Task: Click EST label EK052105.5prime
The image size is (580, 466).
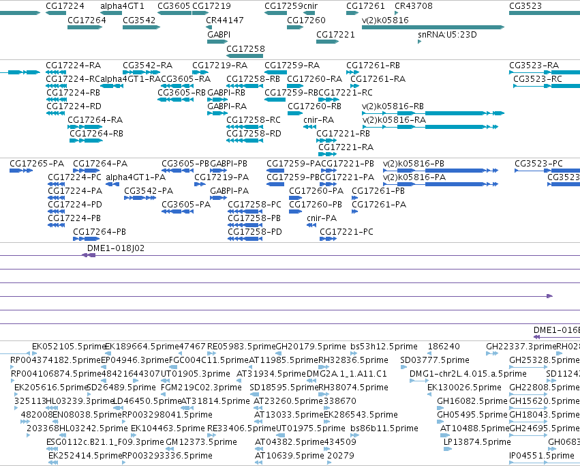Action: tap(69, 347)
